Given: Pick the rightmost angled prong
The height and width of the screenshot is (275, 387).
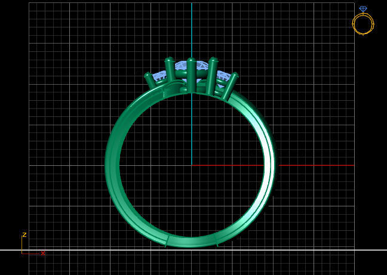Looking at the screenshot, I should pyautogui.click(x=231, y=85).
